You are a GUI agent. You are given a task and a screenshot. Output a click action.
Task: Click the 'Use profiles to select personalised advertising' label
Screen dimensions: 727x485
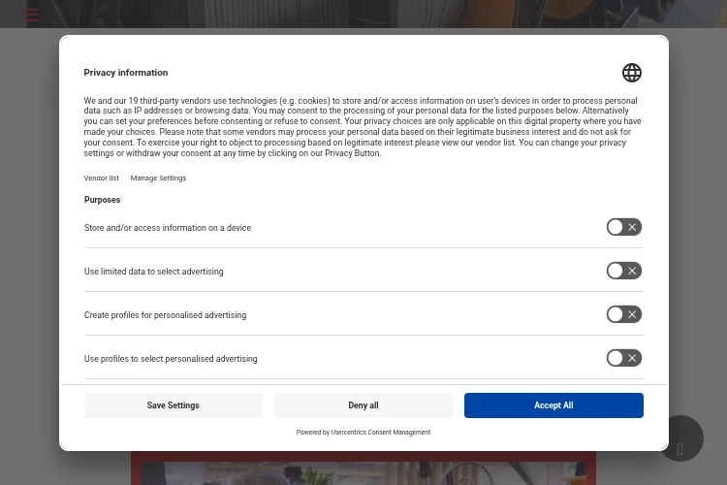pyautogui.click(x=171, y=359)
